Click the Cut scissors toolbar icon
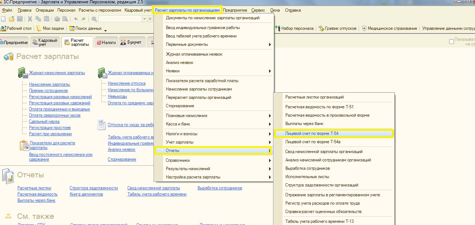Viewport: 475px width, 225px height. coord(30,19)
